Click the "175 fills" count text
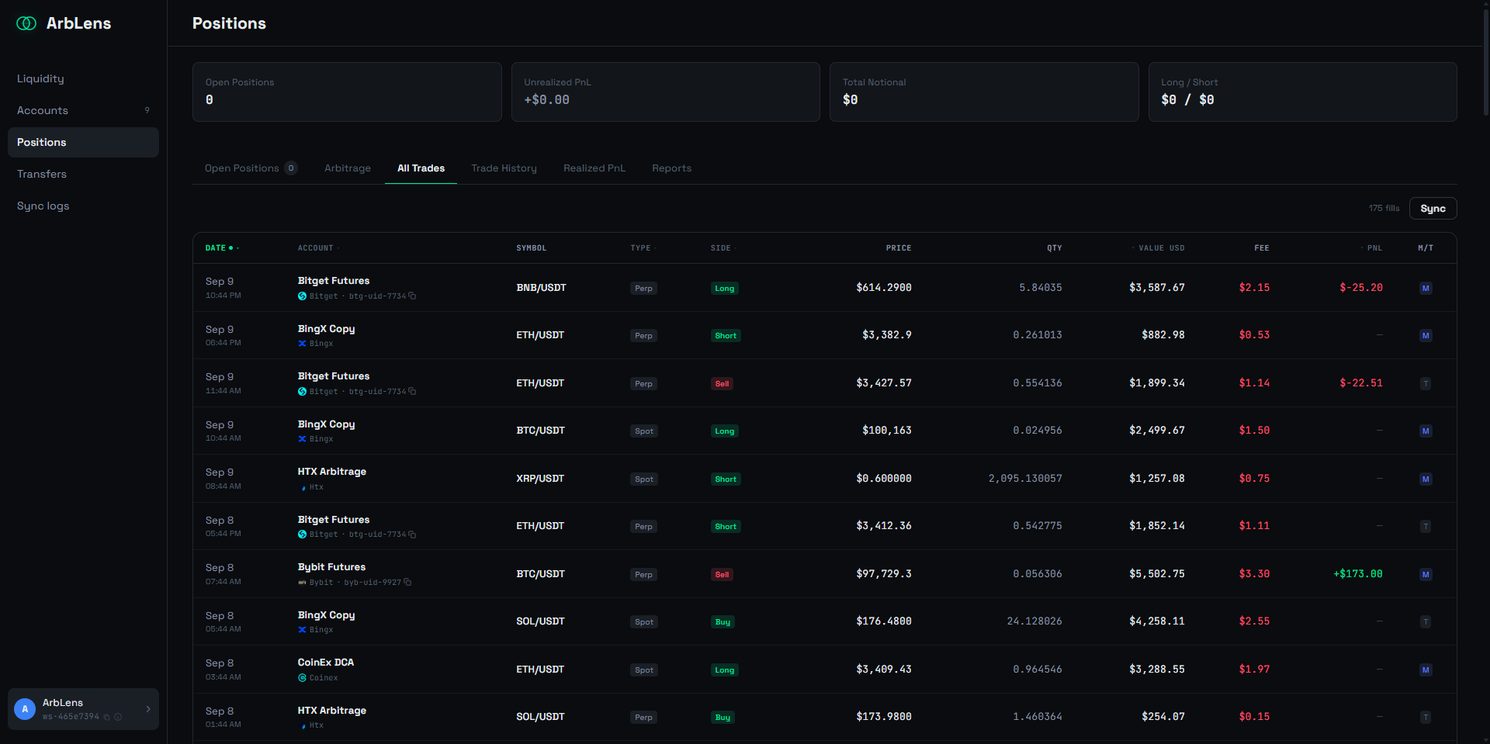Viewport: 1490px width, 744px height. [1384, 209]
